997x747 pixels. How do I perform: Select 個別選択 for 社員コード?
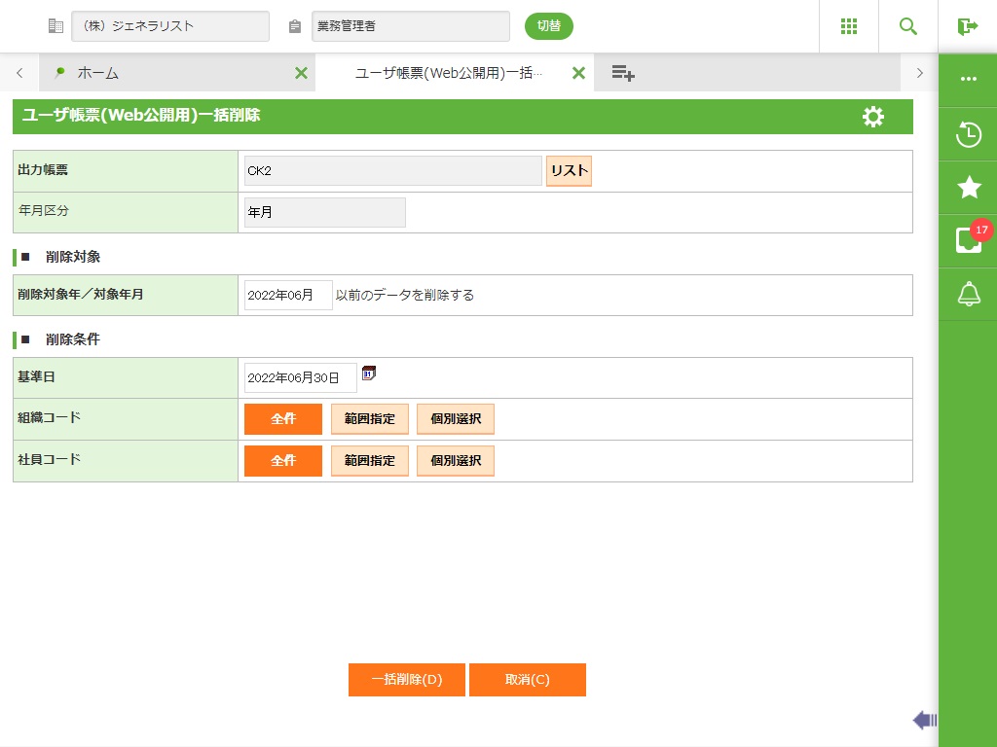455,461
